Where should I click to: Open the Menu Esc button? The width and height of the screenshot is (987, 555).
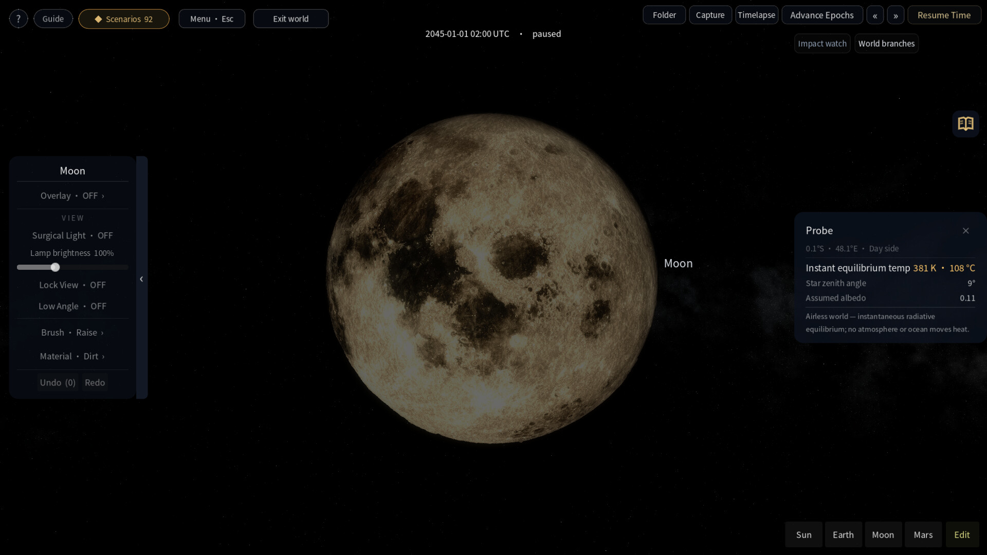tap(212, 19)
